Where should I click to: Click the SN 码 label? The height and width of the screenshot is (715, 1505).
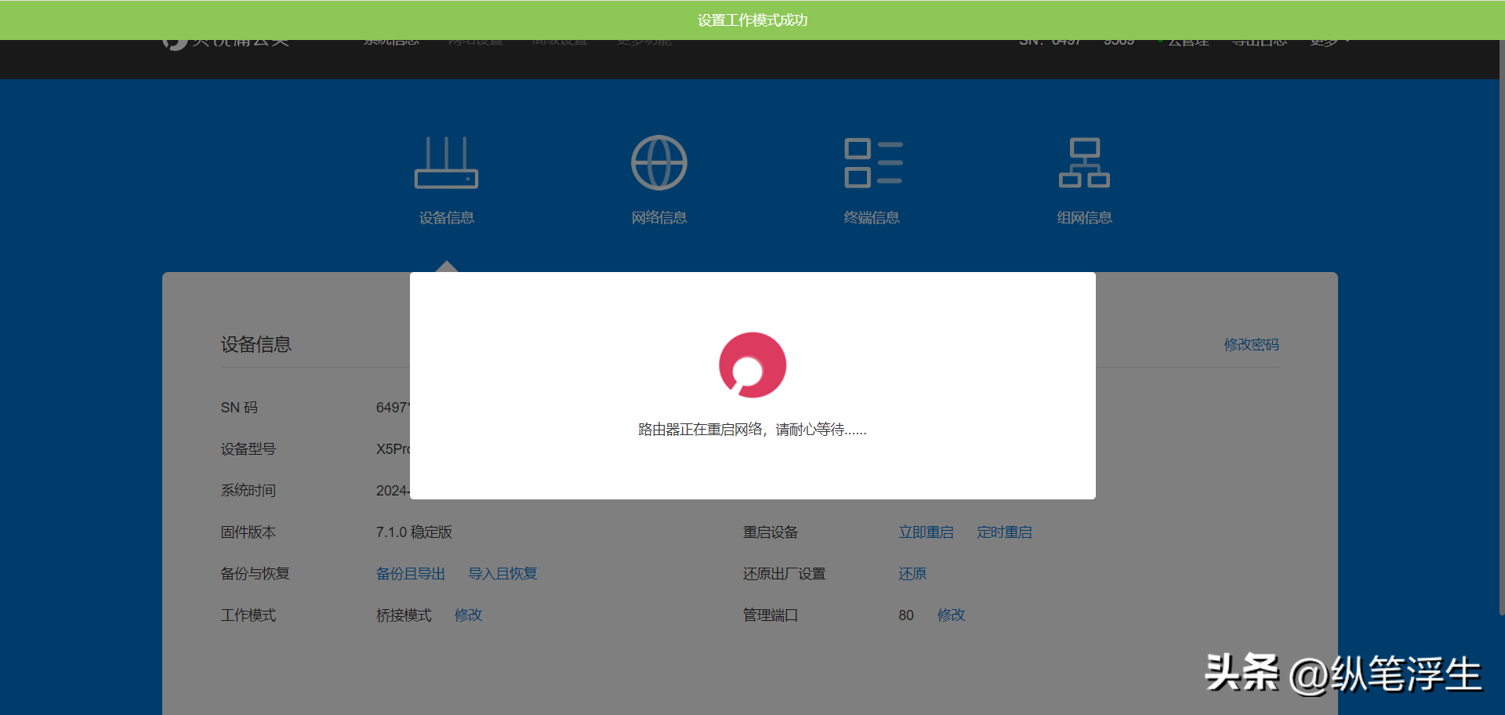point(239,408)
